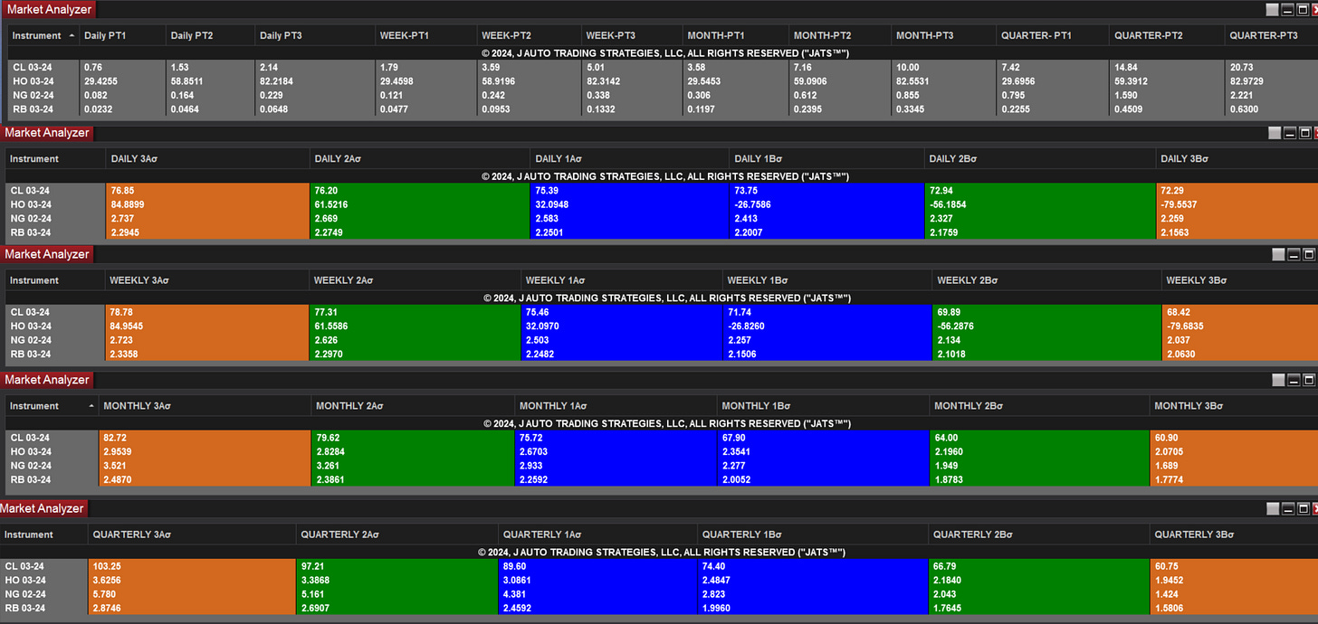Sort by the DAILY 1Aσ column header
The image size is (1318, 624).
630,159
